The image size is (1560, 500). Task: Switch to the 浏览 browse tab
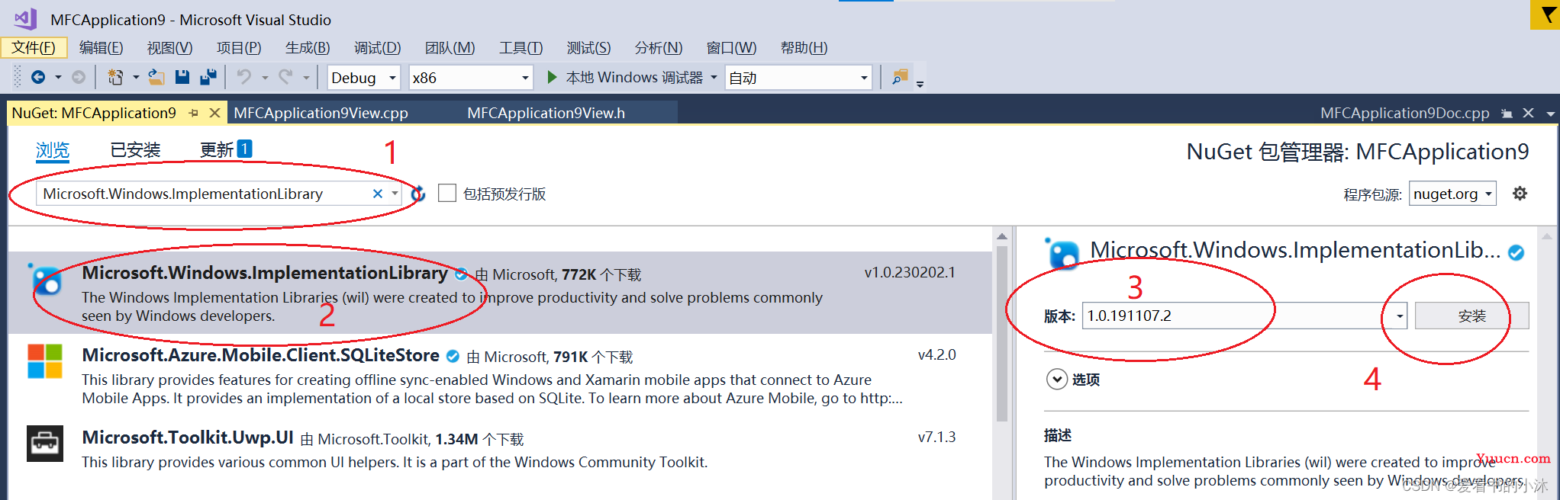coord(53,150)
